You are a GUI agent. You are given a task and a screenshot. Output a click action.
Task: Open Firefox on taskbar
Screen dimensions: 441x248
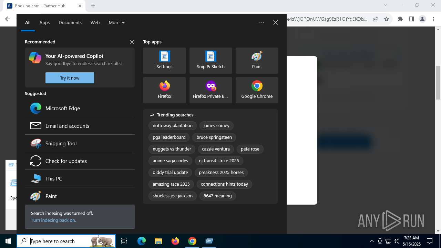175,241
